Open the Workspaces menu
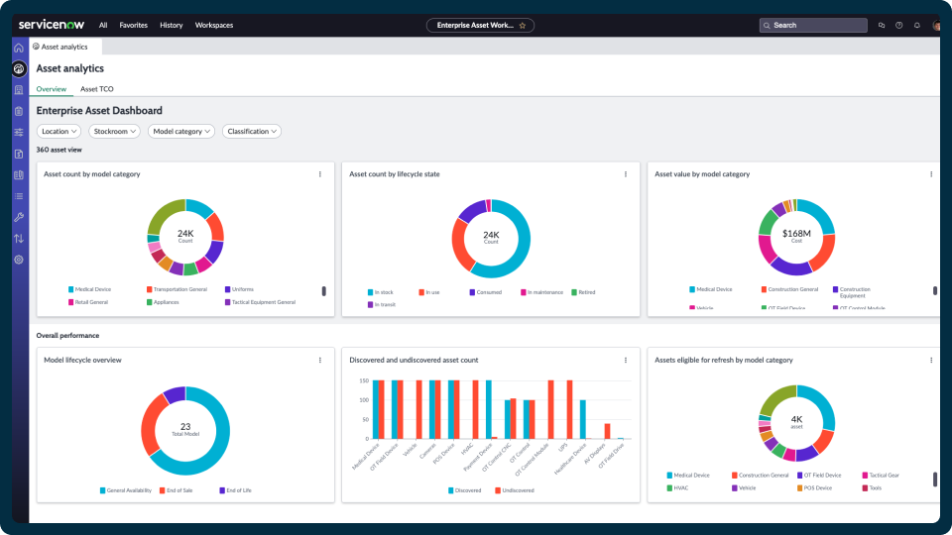The width and height of the screenshot is (952, 535). (x=214, y=26)
